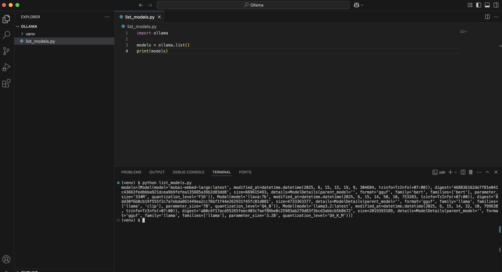502x272 pixels.
Task: Place cursor on the import ollama line
Action: [x=152, y=33]
